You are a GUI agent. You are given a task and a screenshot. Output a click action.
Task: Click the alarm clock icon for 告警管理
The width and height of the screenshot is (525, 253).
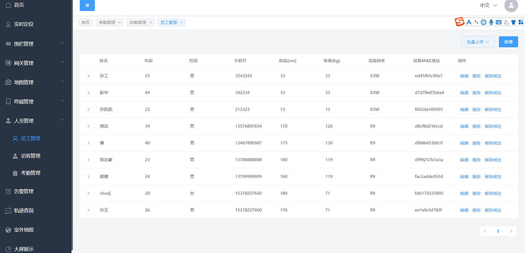point(9,191)
